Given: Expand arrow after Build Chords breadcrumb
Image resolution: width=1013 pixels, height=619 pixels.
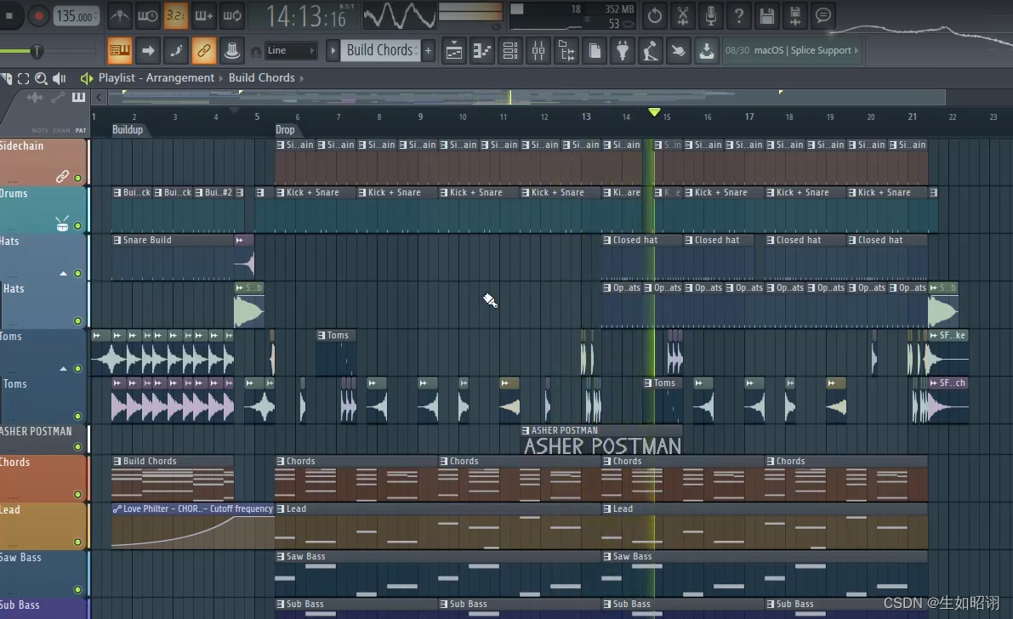Looking at the screenshot, I should point(302,78).
